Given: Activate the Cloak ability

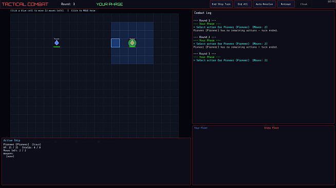Looking at the screenshot, I should (x=304, y=4).
